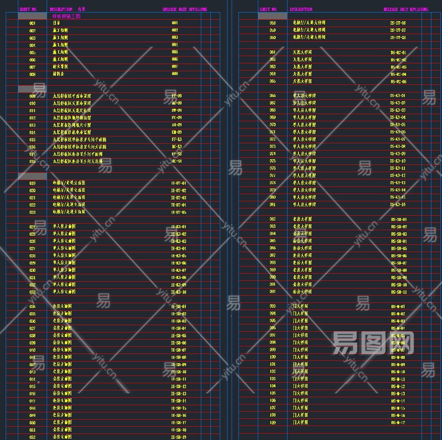Select drawing code IE-K3-10
The height and width of the screenshot is (440, 442).
tap(178, 292)
